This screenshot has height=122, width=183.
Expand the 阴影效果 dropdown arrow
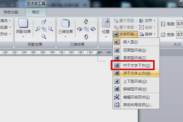pyautogui.click(x=23, y=37)
